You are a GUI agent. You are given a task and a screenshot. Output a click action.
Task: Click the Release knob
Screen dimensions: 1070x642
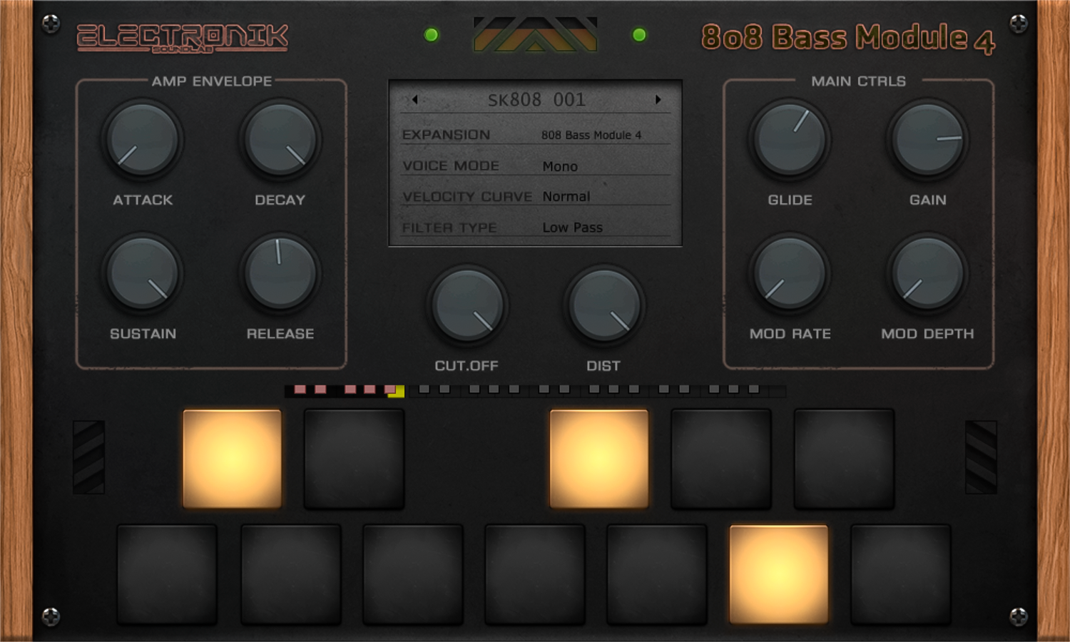click(x=280, y=273)
